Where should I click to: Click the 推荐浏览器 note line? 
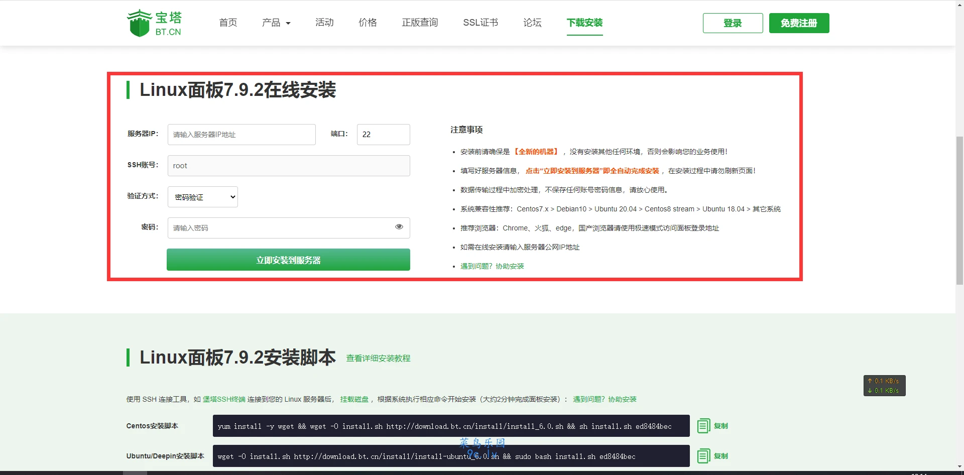pyautogui.click(x=589, y=228)
